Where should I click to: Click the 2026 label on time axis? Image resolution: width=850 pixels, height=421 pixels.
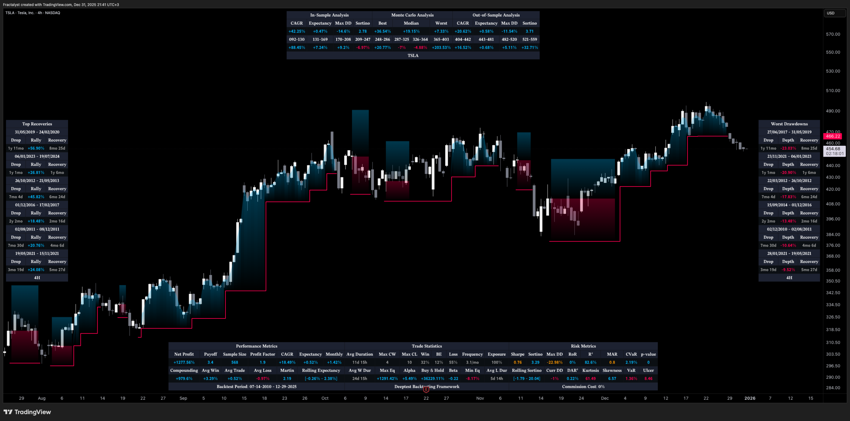click(750, 398)
